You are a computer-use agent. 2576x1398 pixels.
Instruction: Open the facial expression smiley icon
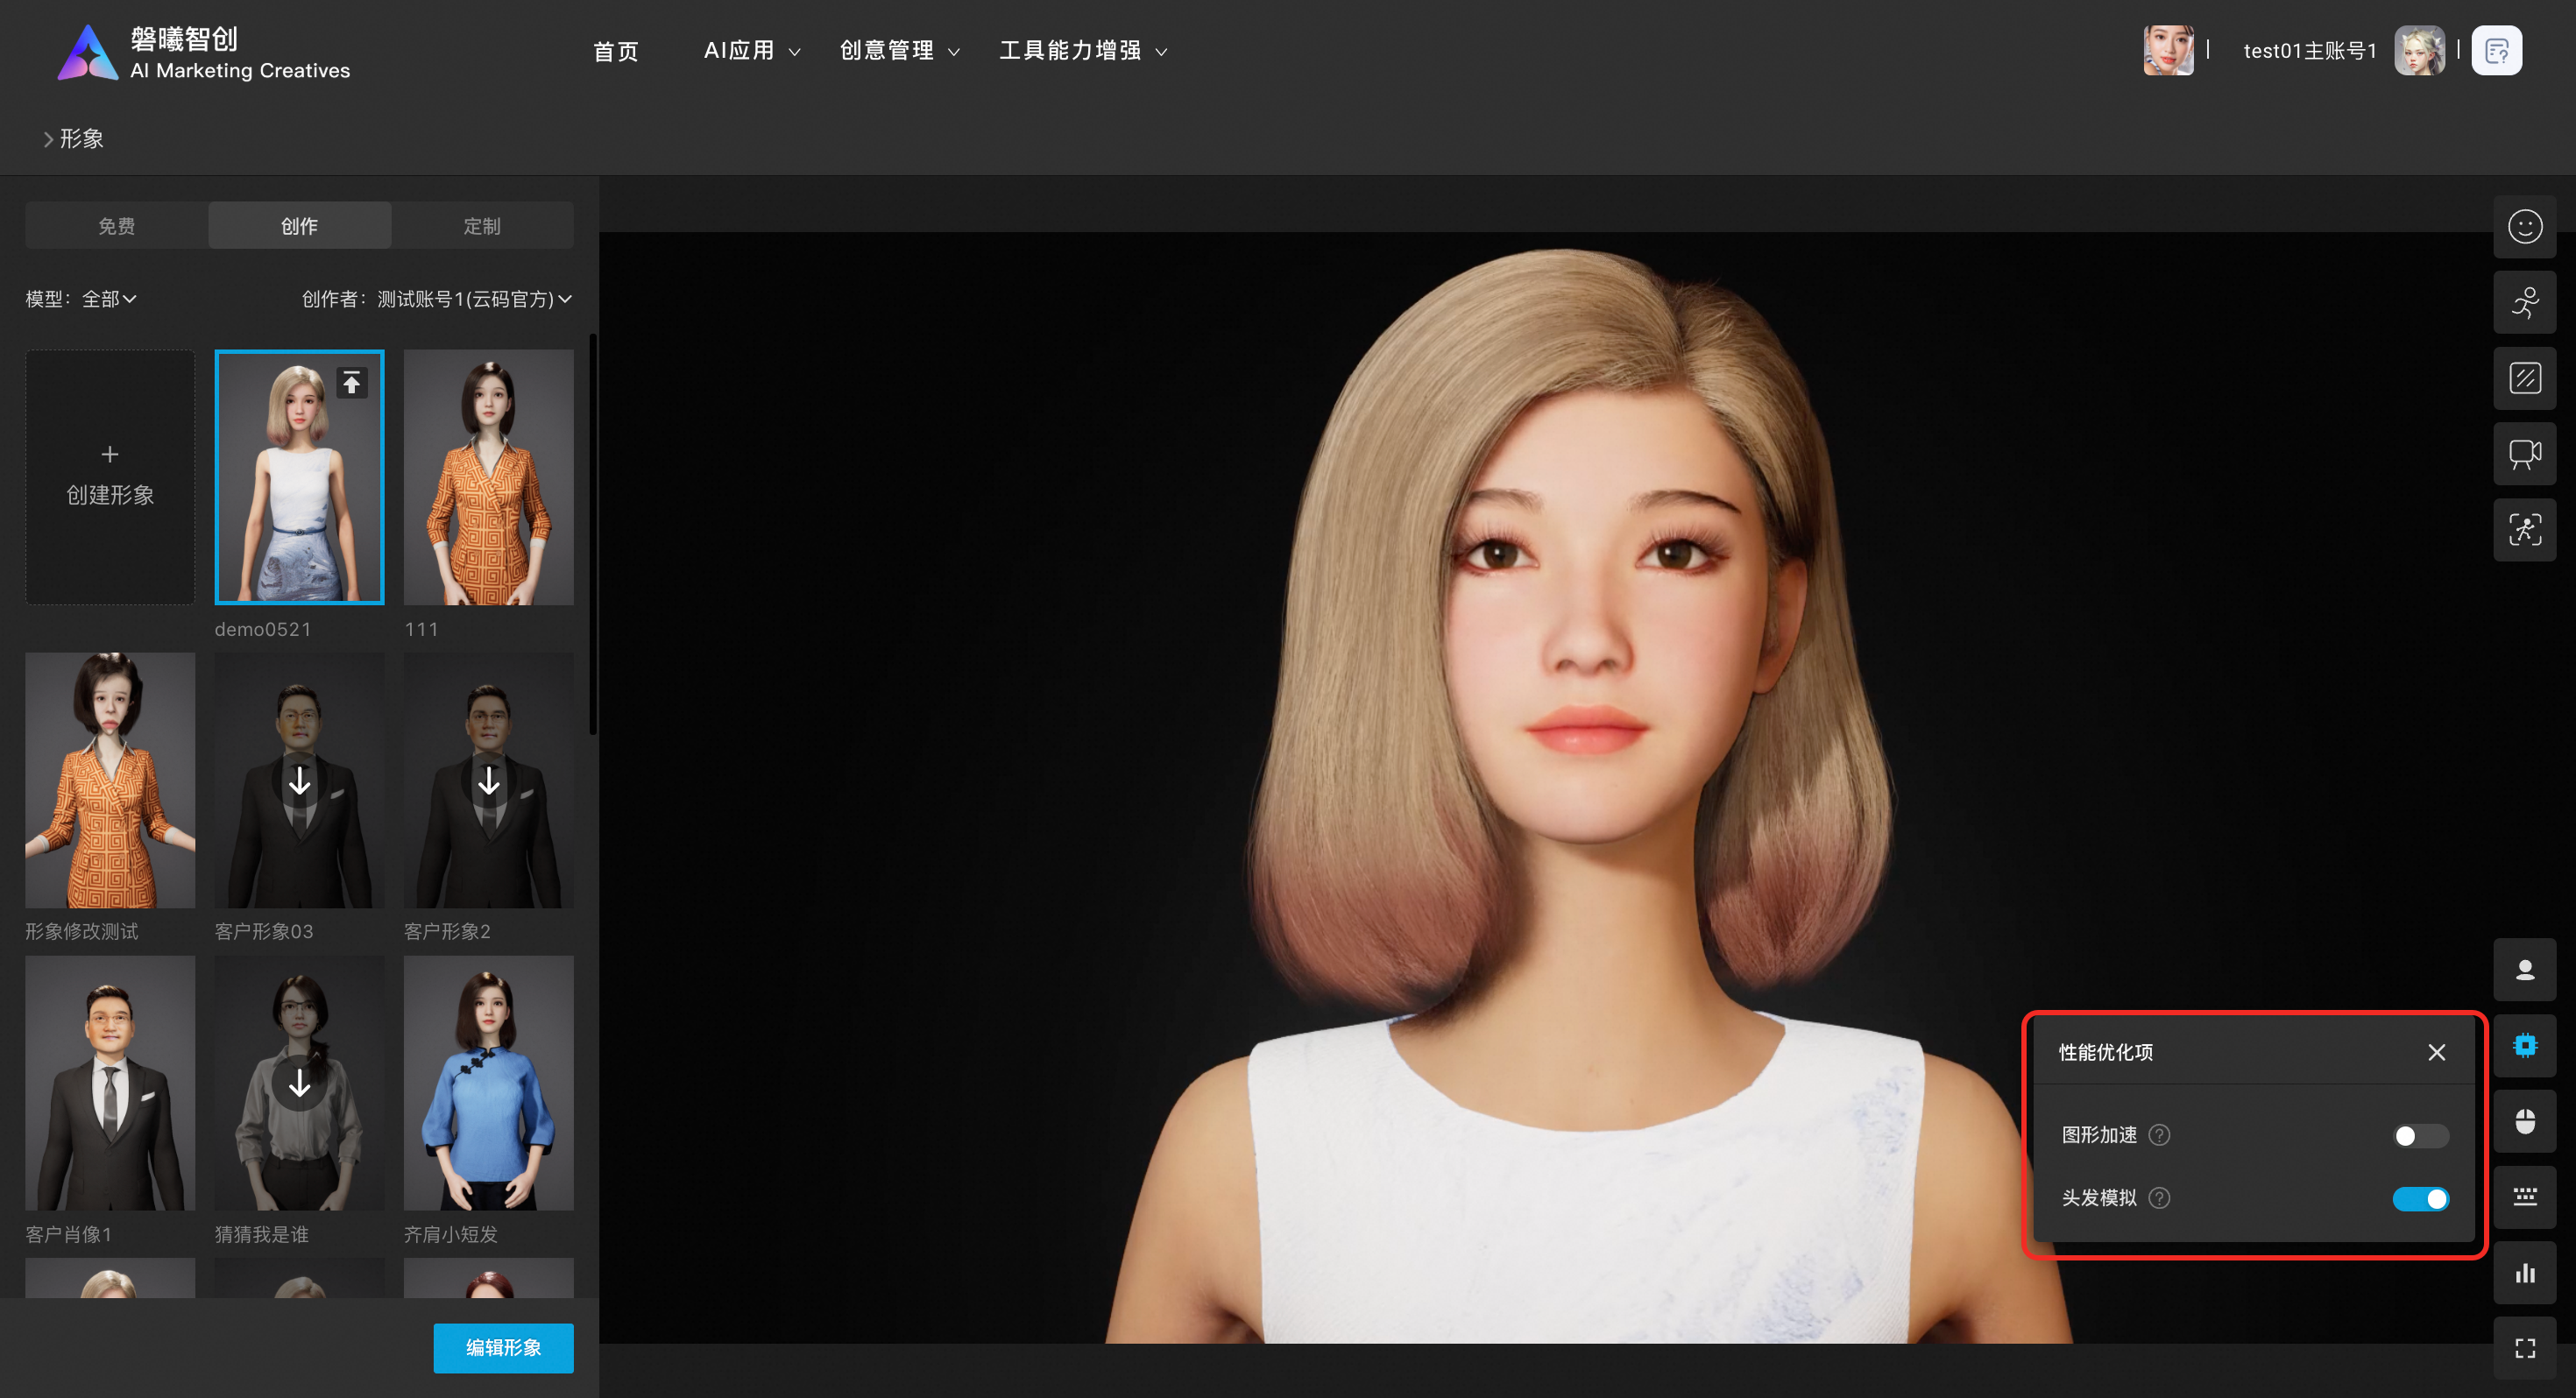[2524, 227]
